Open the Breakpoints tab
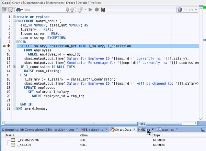The image size is (206, 151). coord(94,130)
